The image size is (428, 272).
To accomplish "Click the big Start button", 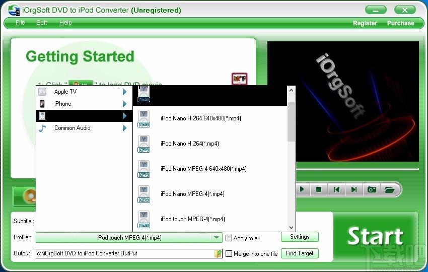I will [x=375, y=236].
